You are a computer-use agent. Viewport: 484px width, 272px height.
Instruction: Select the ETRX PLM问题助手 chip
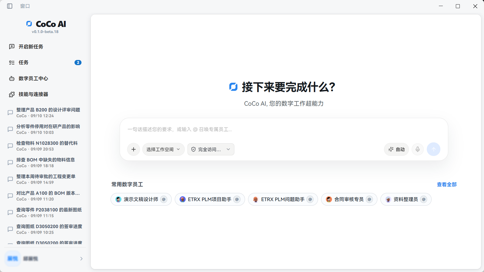point(283,199)
